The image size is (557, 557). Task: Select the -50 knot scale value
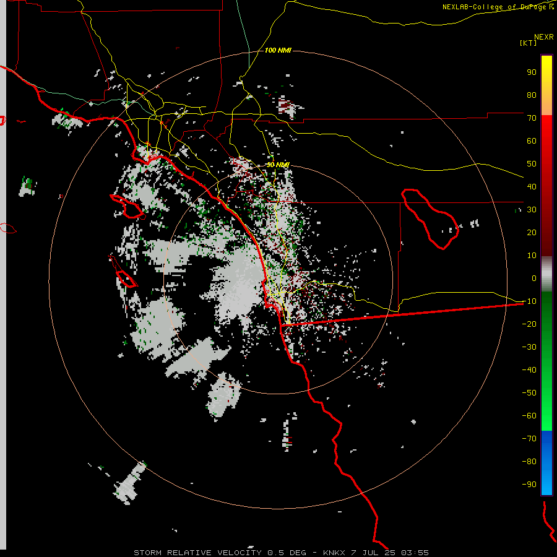(529, 393)
